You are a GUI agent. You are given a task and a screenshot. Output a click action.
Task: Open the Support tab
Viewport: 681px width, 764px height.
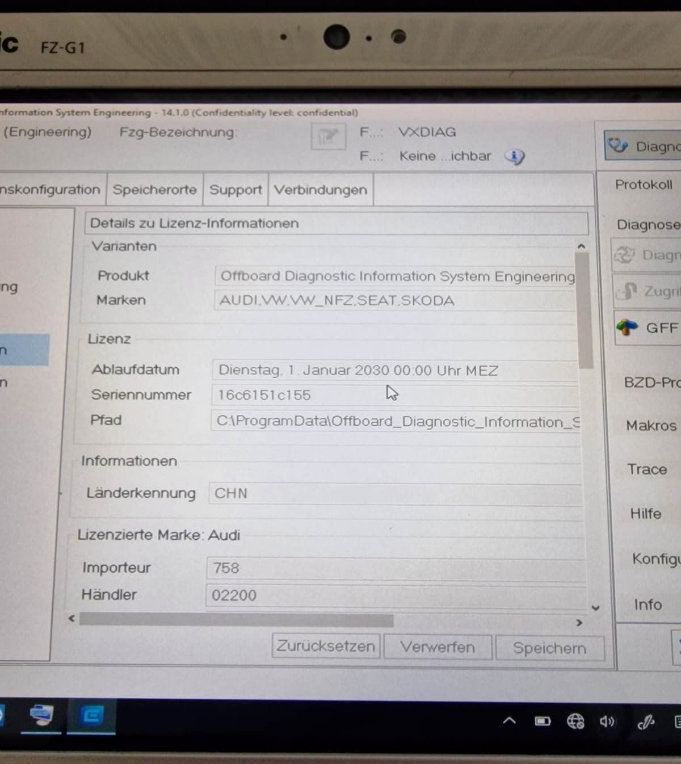[x=236, y=190]
